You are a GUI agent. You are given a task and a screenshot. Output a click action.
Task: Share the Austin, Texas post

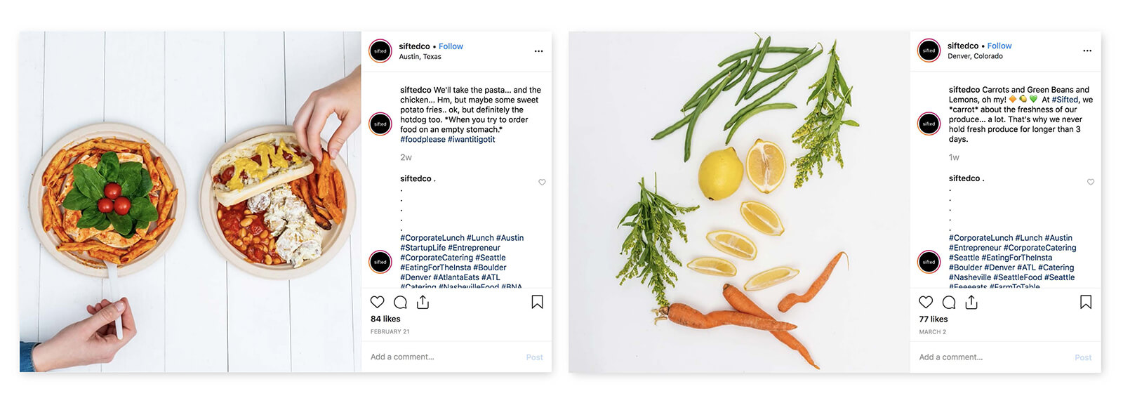[423, 302]
